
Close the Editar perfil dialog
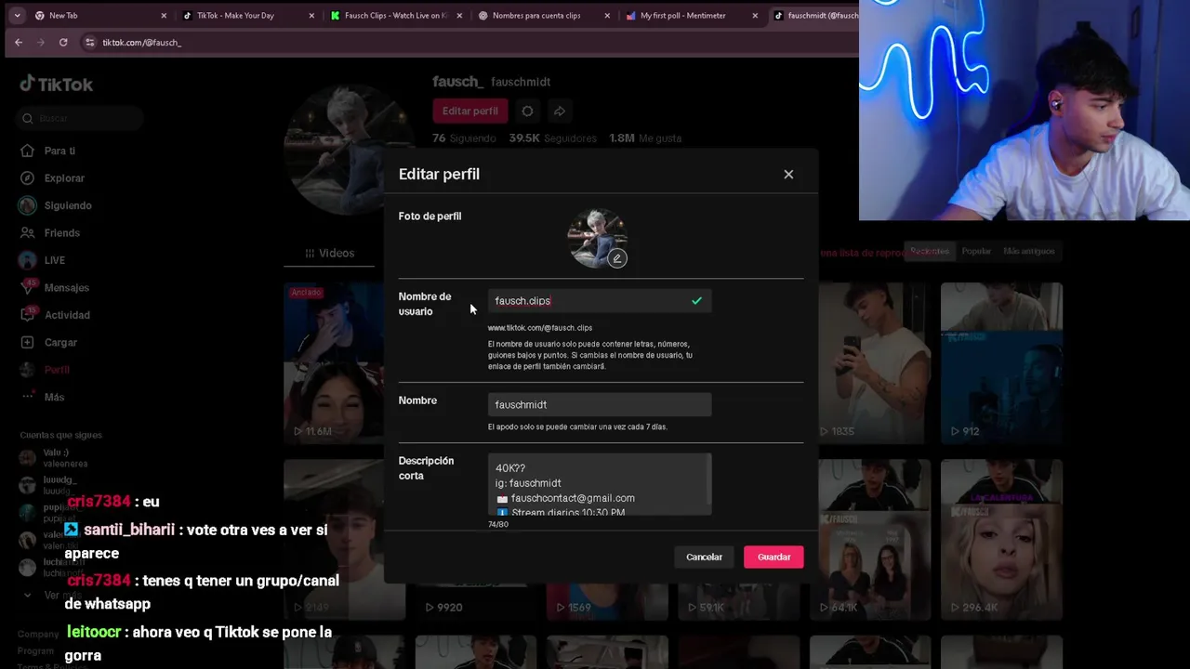coord(788,174)
